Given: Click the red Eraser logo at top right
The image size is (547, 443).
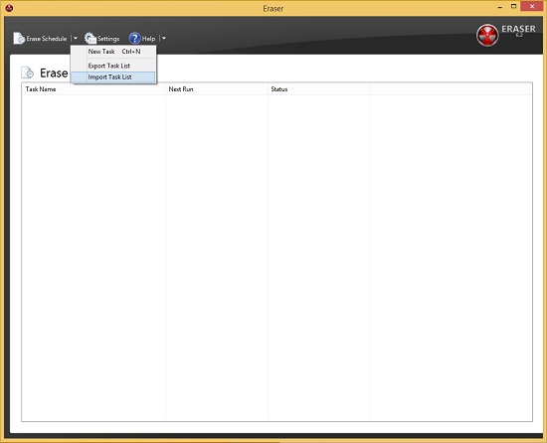Looking at the screenshot, I should click(487, 35).
